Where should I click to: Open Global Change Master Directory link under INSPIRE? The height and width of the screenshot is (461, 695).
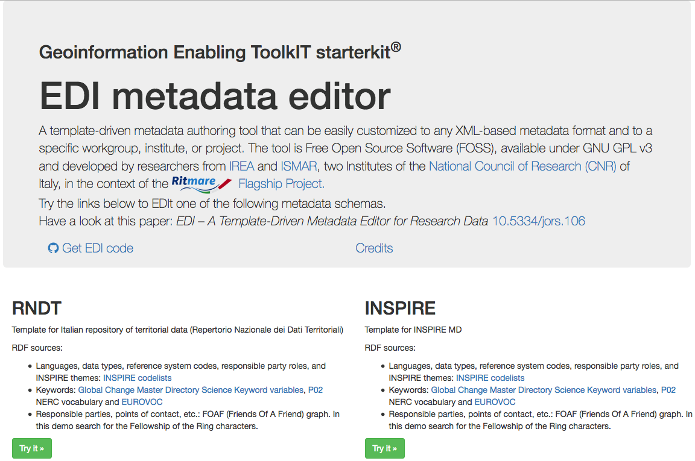544,390
